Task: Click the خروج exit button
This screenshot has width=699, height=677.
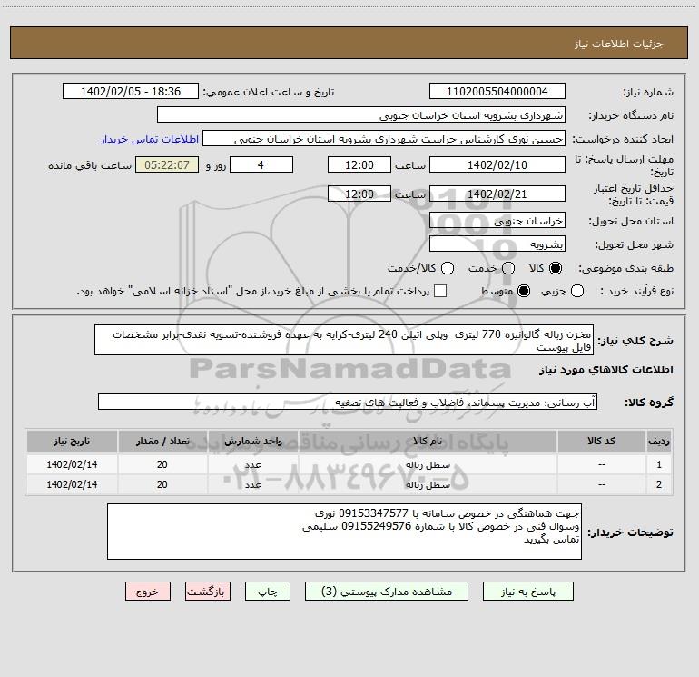Action: click(148, 592)
